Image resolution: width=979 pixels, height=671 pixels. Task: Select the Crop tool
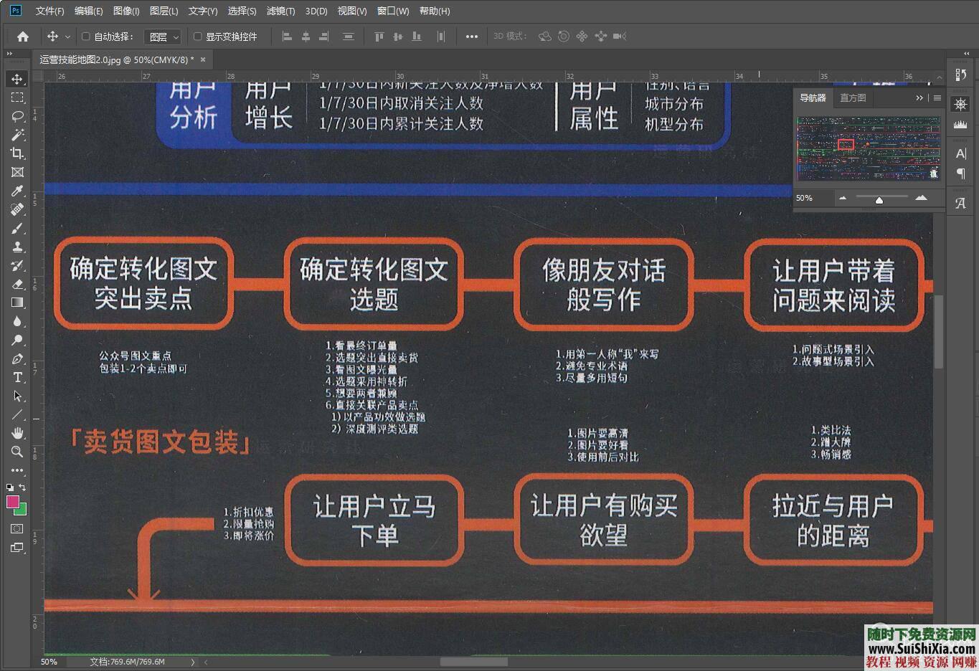point(17,153)
